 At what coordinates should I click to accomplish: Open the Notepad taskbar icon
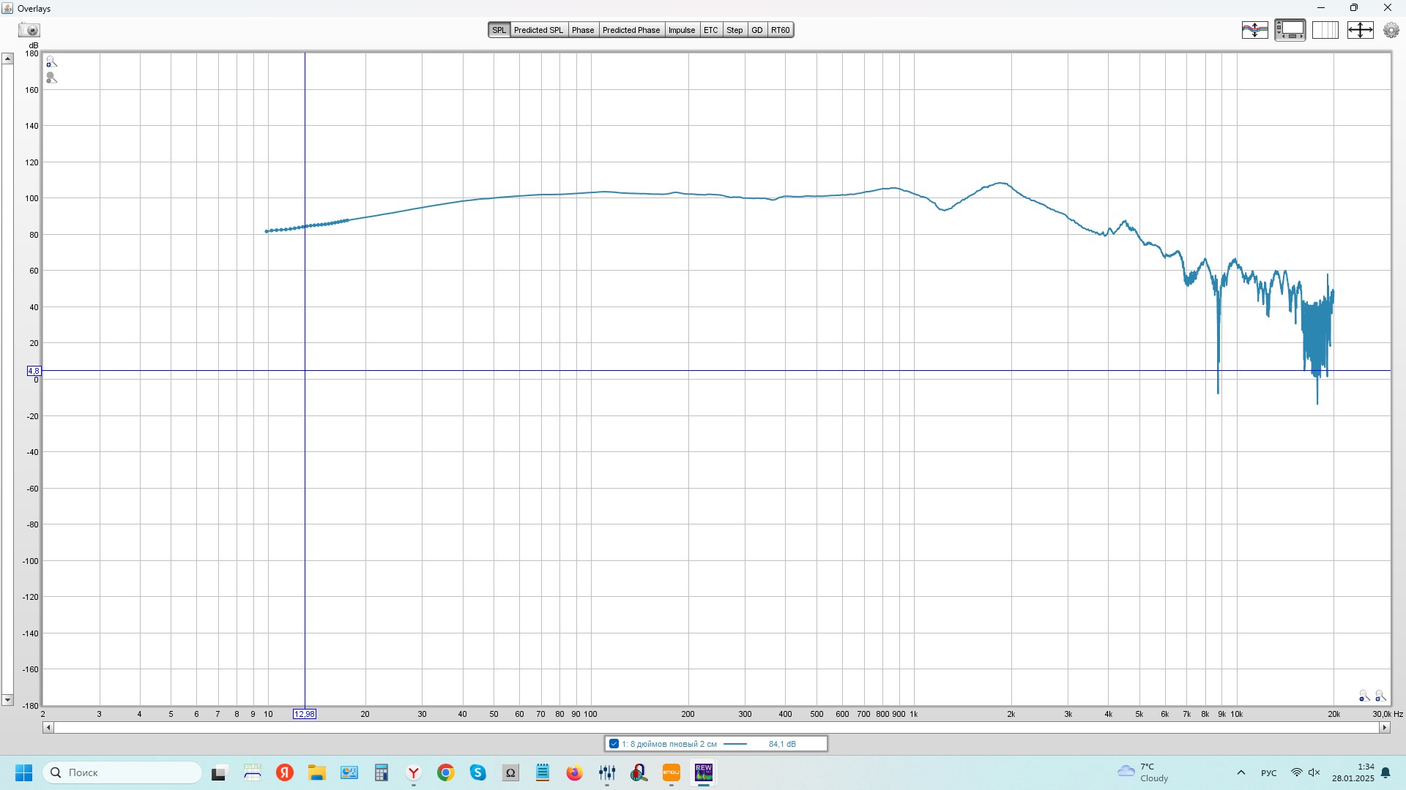(x=543, y=772)
